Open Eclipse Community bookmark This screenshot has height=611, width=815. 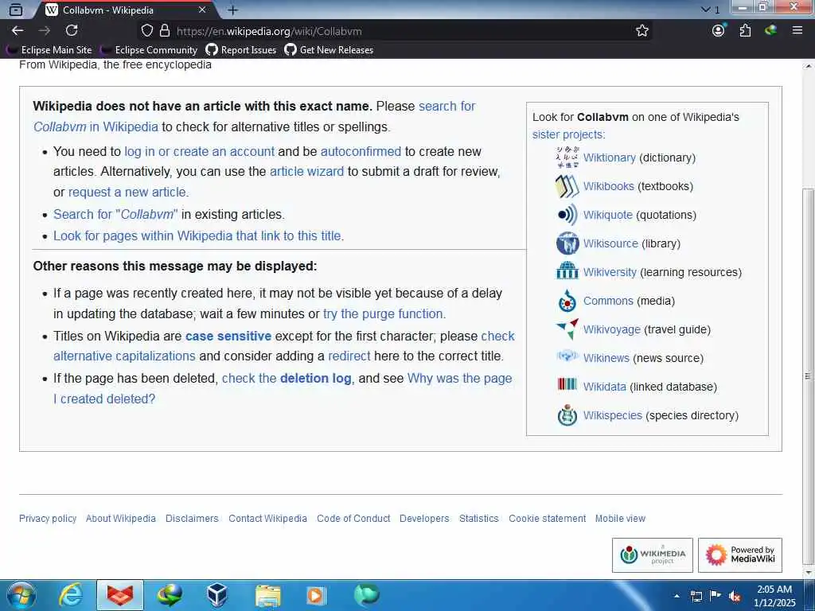click(149, 50)
